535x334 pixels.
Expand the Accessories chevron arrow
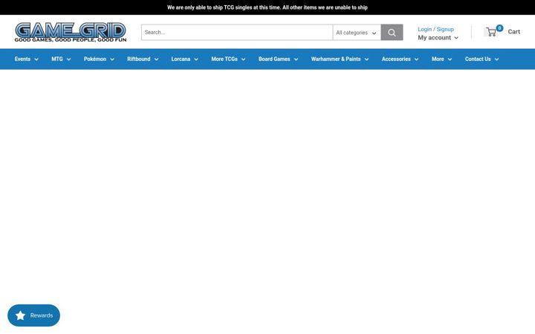point(416,59)
